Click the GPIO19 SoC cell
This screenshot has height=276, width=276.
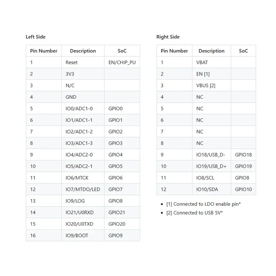pos(244,166)
